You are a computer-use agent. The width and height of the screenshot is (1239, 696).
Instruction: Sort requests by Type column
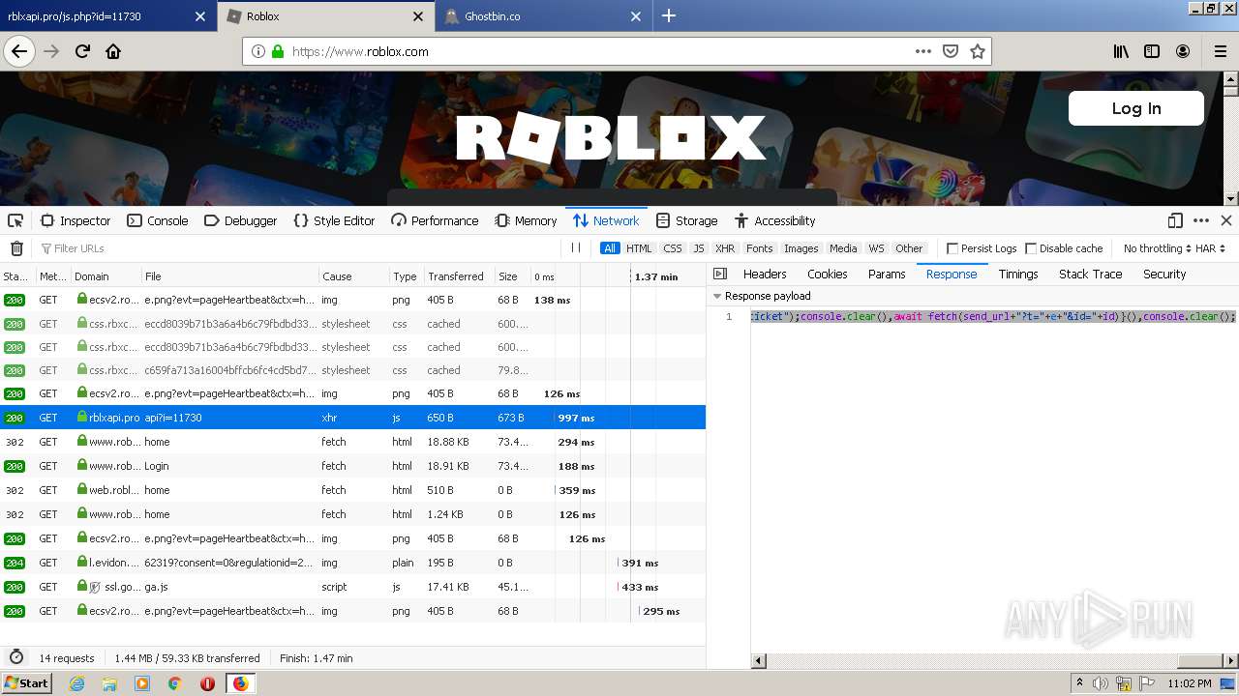(405, 275)
